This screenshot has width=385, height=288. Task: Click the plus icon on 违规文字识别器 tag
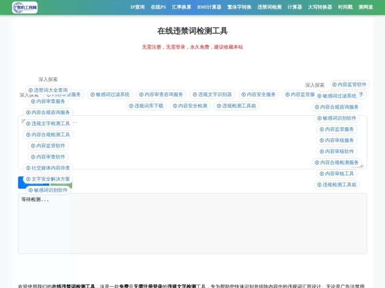click(195, 94)
